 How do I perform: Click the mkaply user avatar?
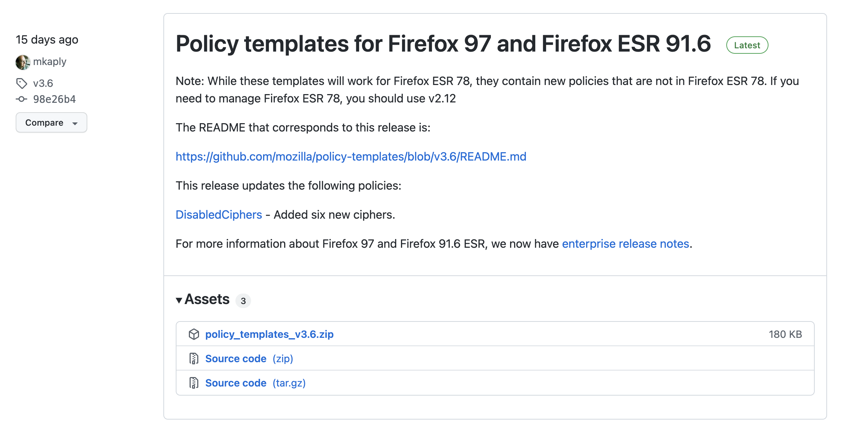pos(23,62)
